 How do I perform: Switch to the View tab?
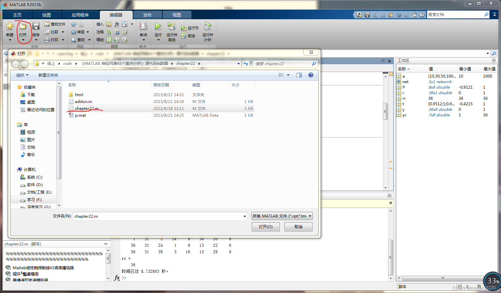tap(177, 15)
